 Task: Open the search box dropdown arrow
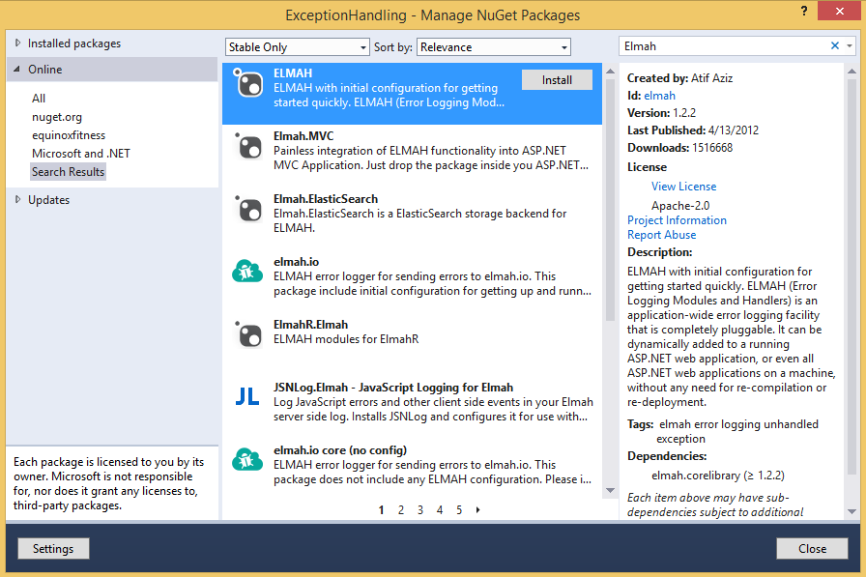tap(850, 45)
